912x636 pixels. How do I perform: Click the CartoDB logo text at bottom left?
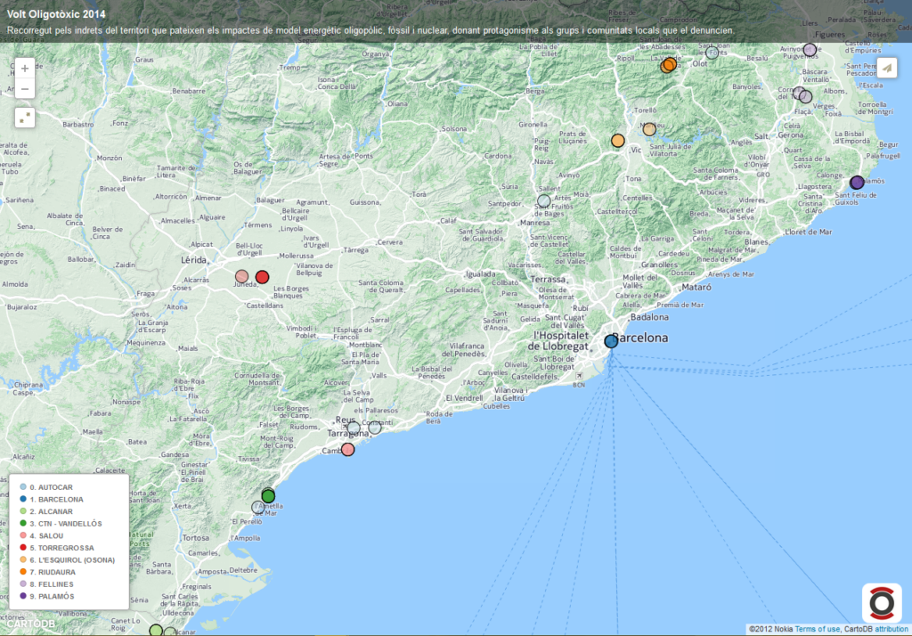point(31,624)
